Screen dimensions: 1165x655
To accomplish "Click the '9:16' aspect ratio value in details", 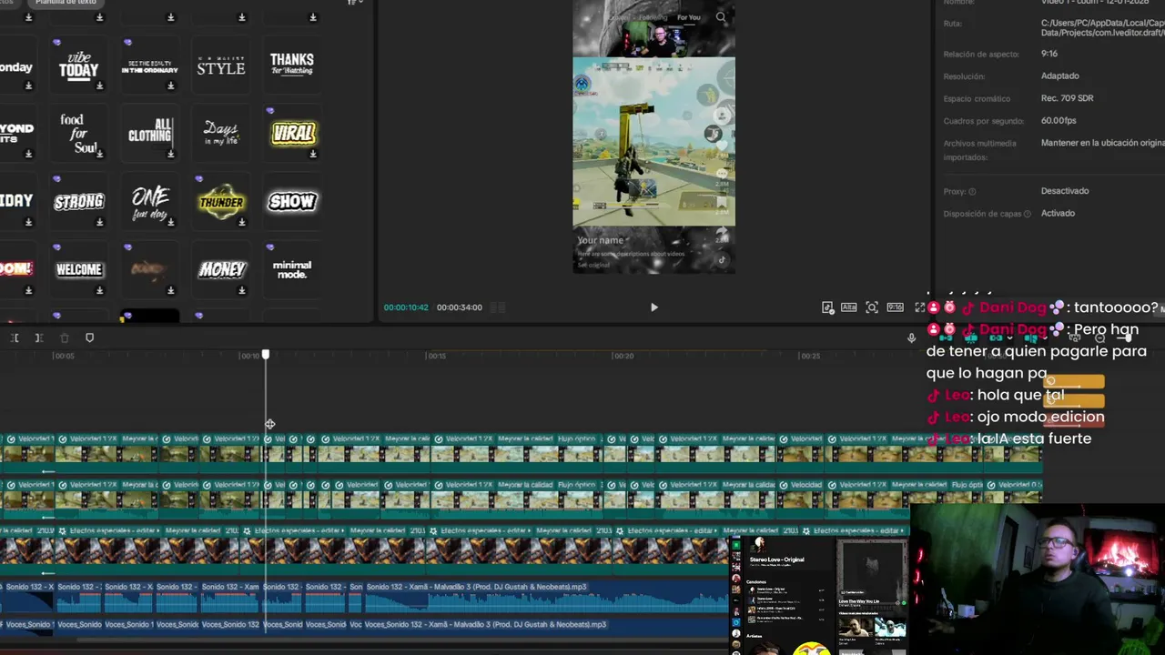I will 1049,54.
